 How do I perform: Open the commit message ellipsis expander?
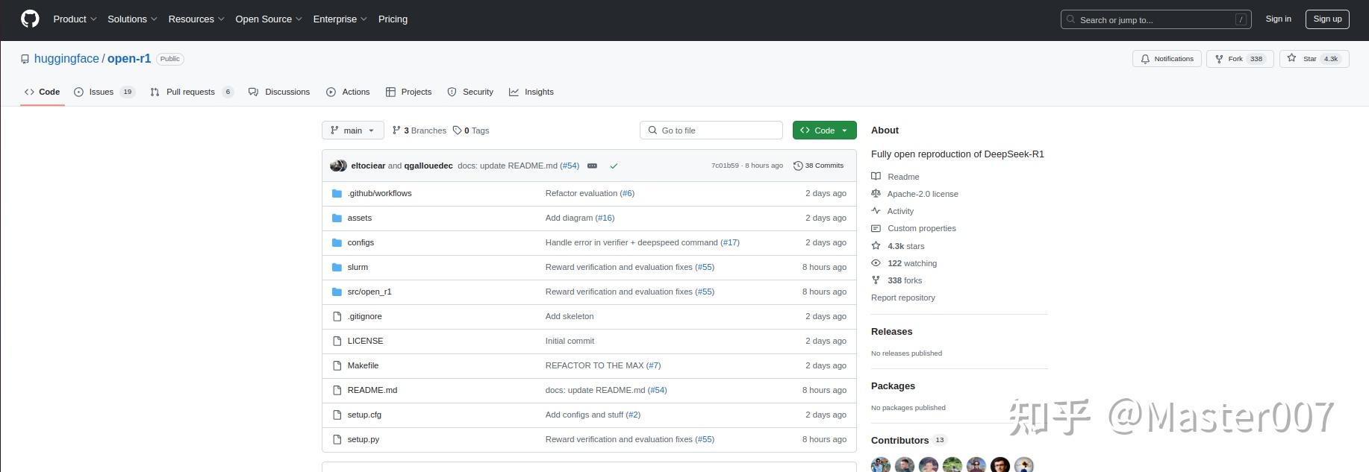point(592,166)
